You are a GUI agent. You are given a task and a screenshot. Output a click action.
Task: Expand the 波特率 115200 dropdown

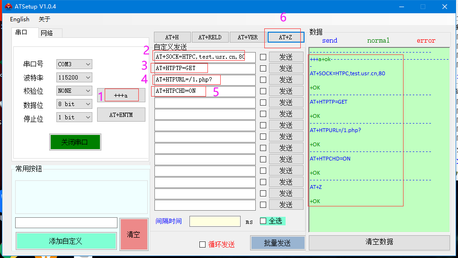tap(74, 77)
